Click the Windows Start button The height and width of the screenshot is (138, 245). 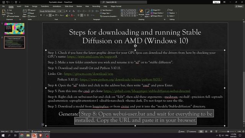(x=3, y=135)
